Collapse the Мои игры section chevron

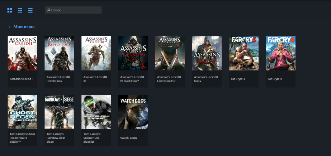pos(9,27)
